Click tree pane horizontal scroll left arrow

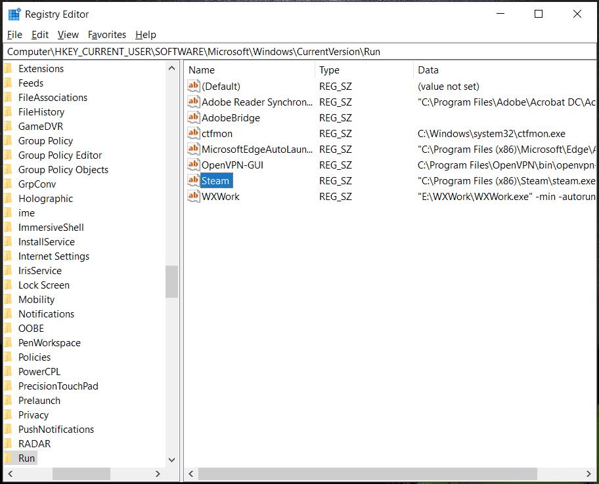point(11,474)
